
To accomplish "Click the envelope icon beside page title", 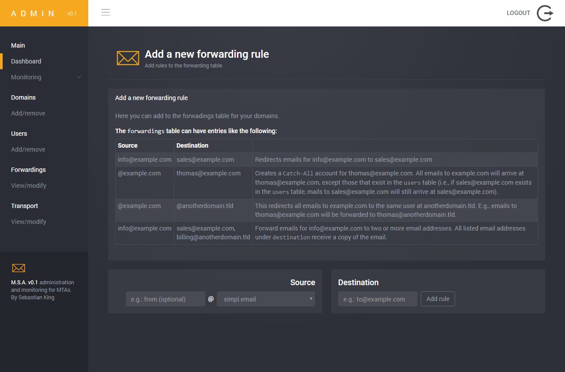I will (128, 58).
